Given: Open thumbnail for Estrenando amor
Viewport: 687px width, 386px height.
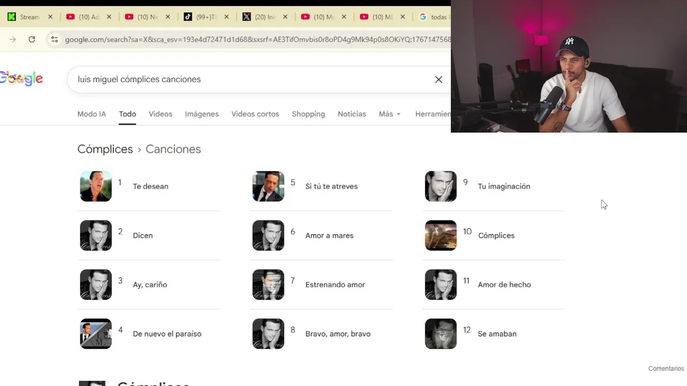Looking at the screenshot, I should [x=268, y=284].
